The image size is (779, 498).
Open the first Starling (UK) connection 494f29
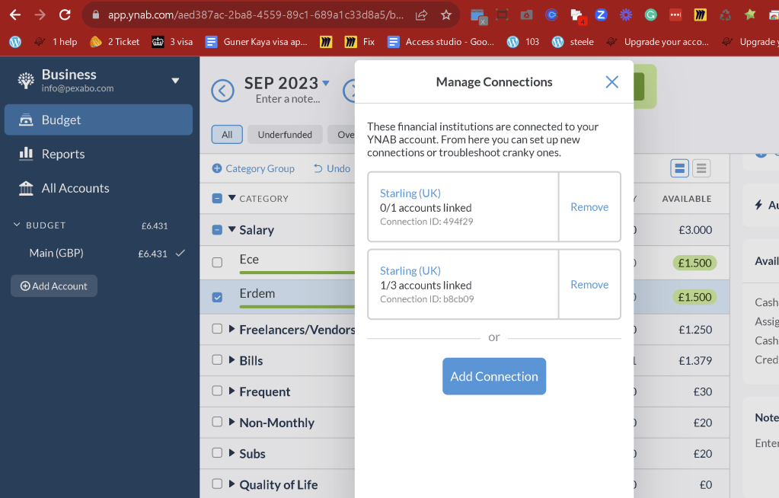[x=410, y=193]
